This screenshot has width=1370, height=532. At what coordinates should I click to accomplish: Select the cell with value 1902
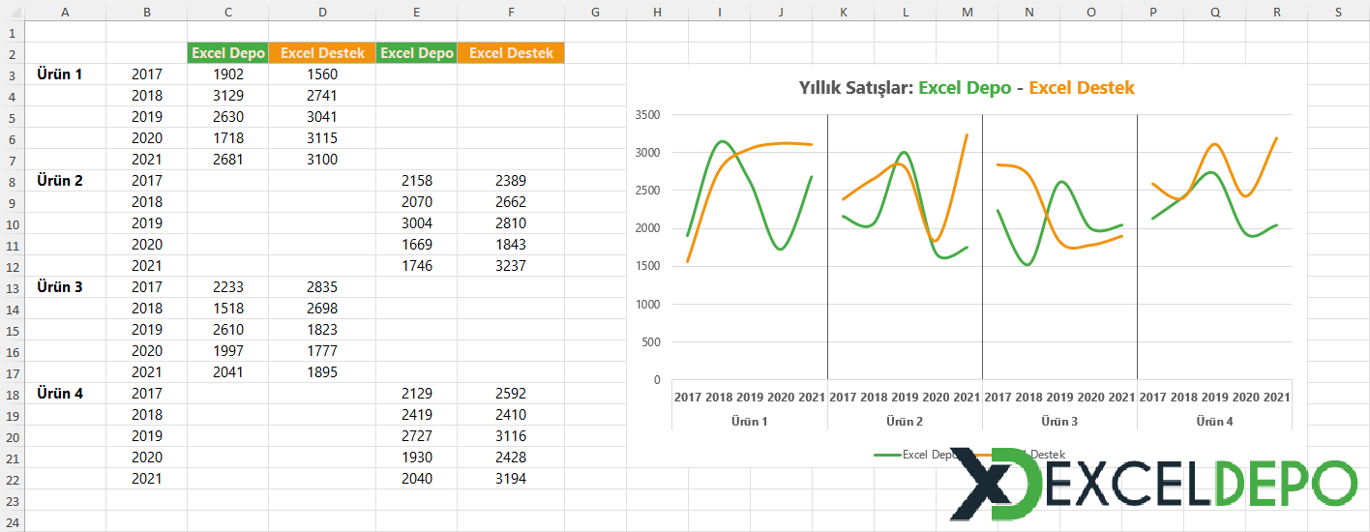click(x=227, y=74)
